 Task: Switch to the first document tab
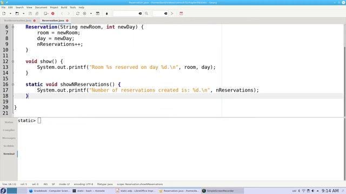18,20
